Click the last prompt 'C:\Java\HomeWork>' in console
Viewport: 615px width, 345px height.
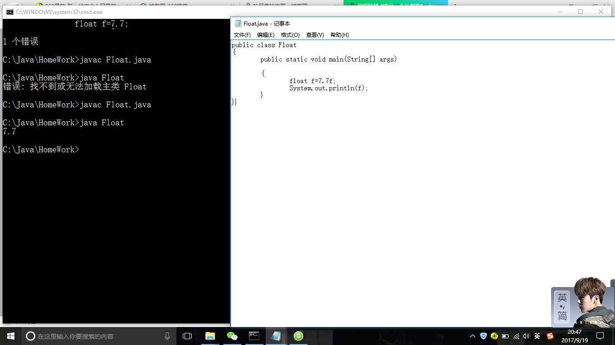pos(41,150)
